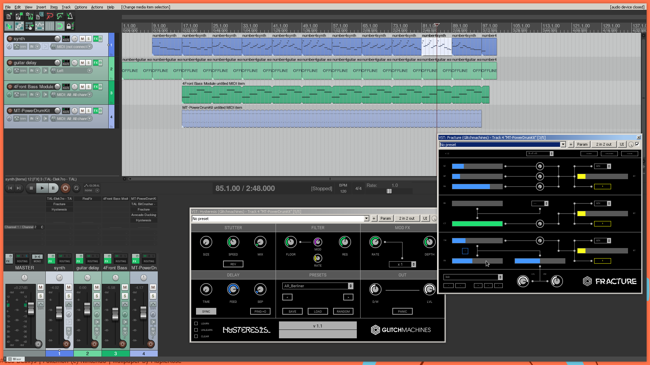
Task: Open the Insert menu
Action: click(41, 7)
